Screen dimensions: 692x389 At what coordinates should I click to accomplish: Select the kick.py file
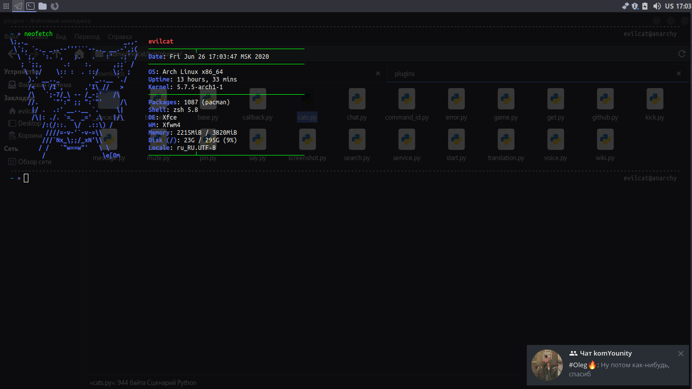tap(655, 105)
